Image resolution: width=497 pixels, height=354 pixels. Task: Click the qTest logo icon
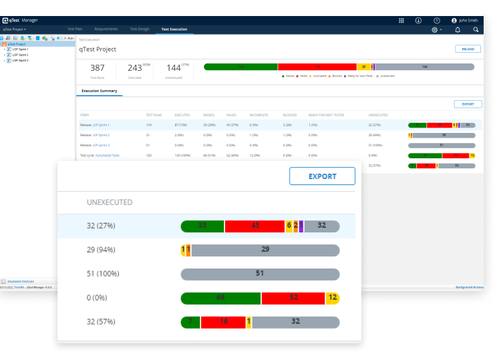tap(5, 21)
